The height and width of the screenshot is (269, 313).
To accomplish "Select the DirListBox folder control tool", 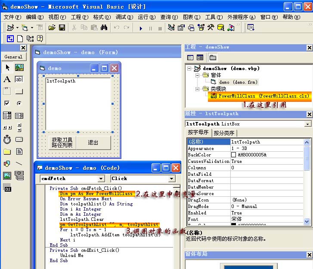I will pyautogui.click(x=7, y=152).
